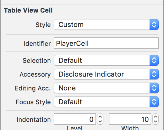Image resolution: width=164 pixels, height=130 pixels.
Task: Decrease the Indentation Width with stepper down arrow
Action: [156, 122]
